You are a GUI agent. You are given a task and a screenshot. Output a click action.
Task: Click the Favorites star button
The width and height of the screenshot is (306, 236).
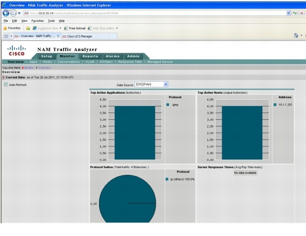(12, 28)
